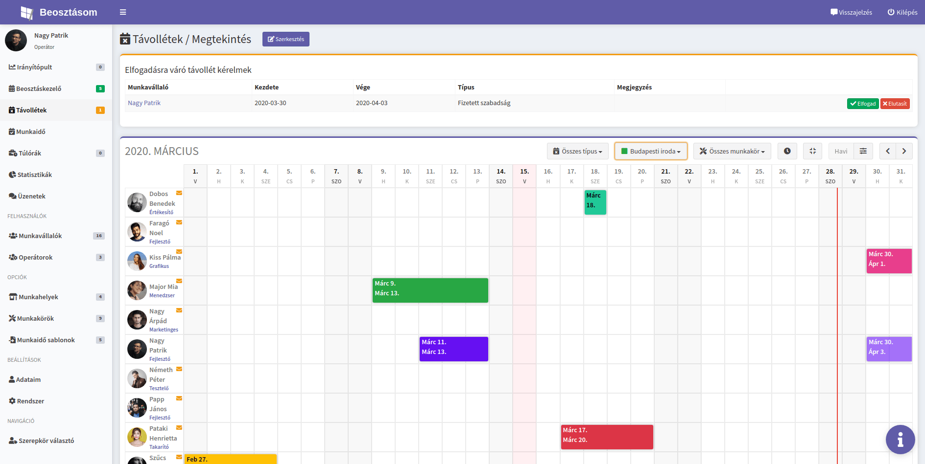Reject the request with Elutasít button
Viewport: 925px width, 464px height.
pos(895,104)
